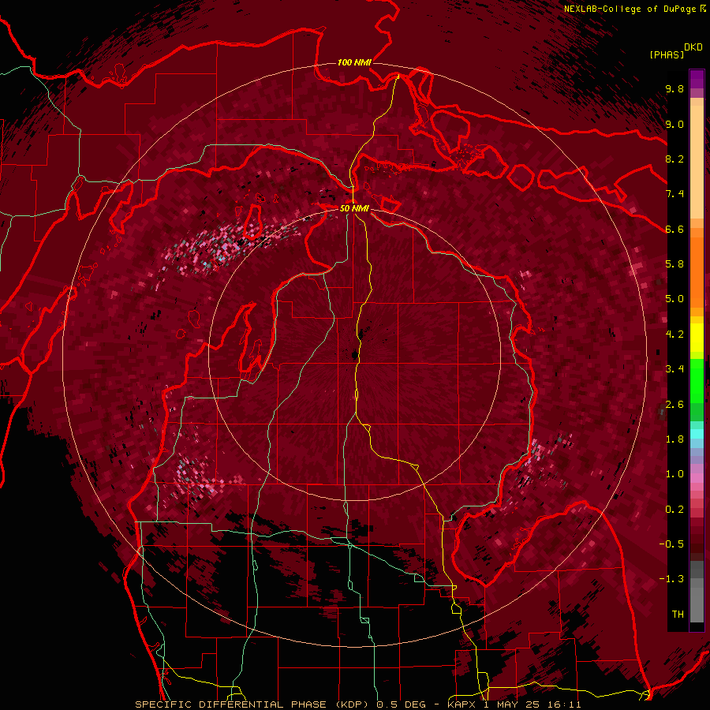
Task: Click the 2.6 legend value
Action: click(x=674, y=405)
